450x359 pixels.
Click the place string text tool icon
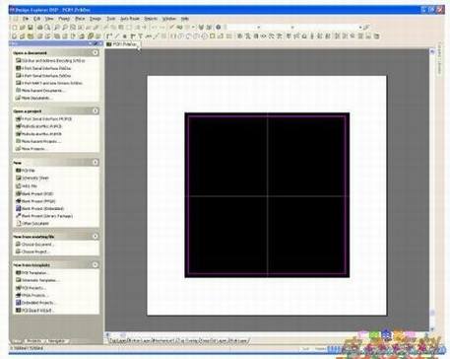(x=141, y=36)
